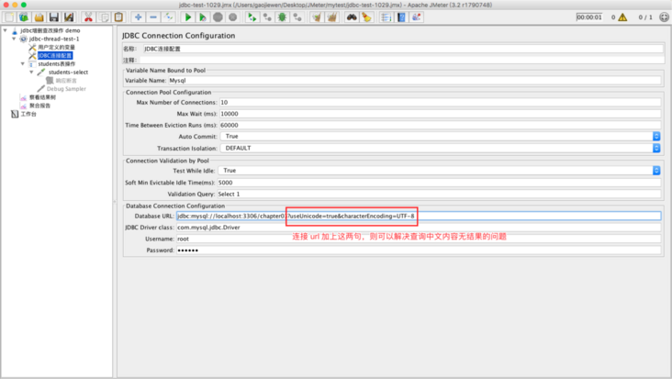
Task: Clear results with single broom icon
Action: (317, 17)
